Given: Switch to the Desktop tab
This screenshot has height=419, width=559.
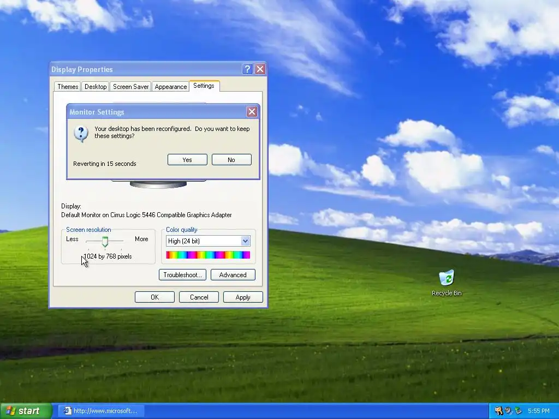Looking at the screenshot, I should point(95,87).
